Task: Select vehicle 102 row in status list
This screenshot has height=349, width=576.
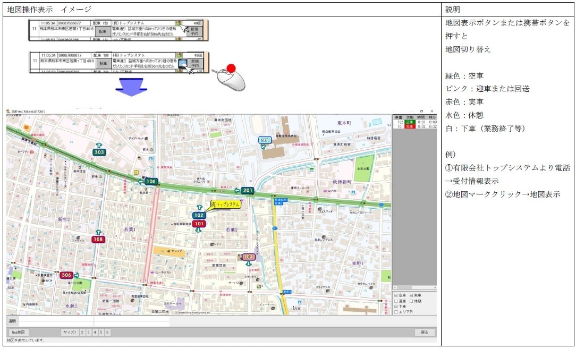Action: point(414,122)
